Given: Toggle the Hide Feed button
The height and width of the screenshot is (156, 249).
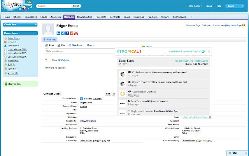Looking at the screenshot, I should click(50, 39).
